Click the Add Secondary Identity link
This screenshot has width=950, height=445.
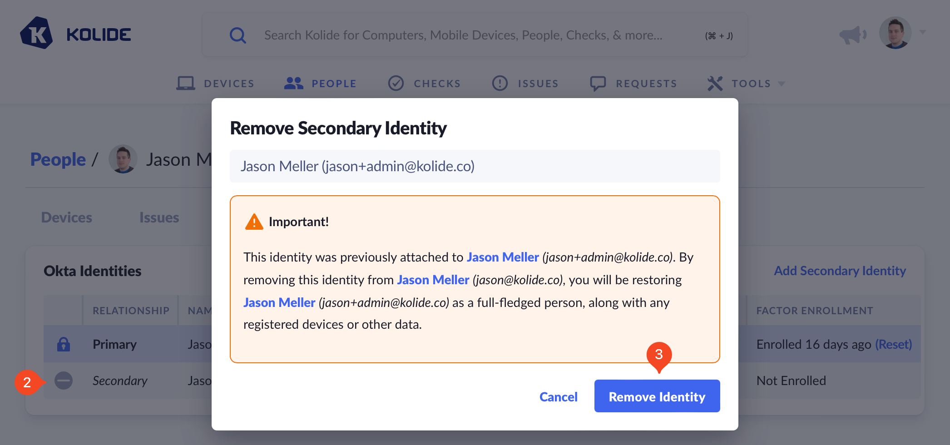click(840, 271)
